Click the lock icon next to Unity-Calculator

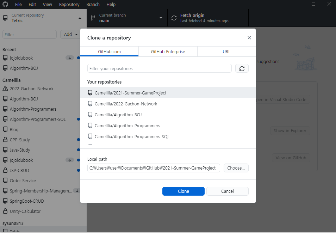tap(5, 211)
